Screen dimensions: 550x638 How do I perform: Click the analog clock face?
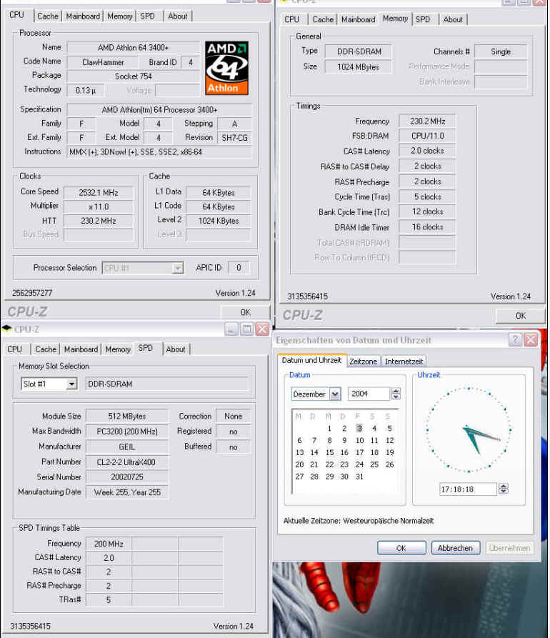coord(469,429)
